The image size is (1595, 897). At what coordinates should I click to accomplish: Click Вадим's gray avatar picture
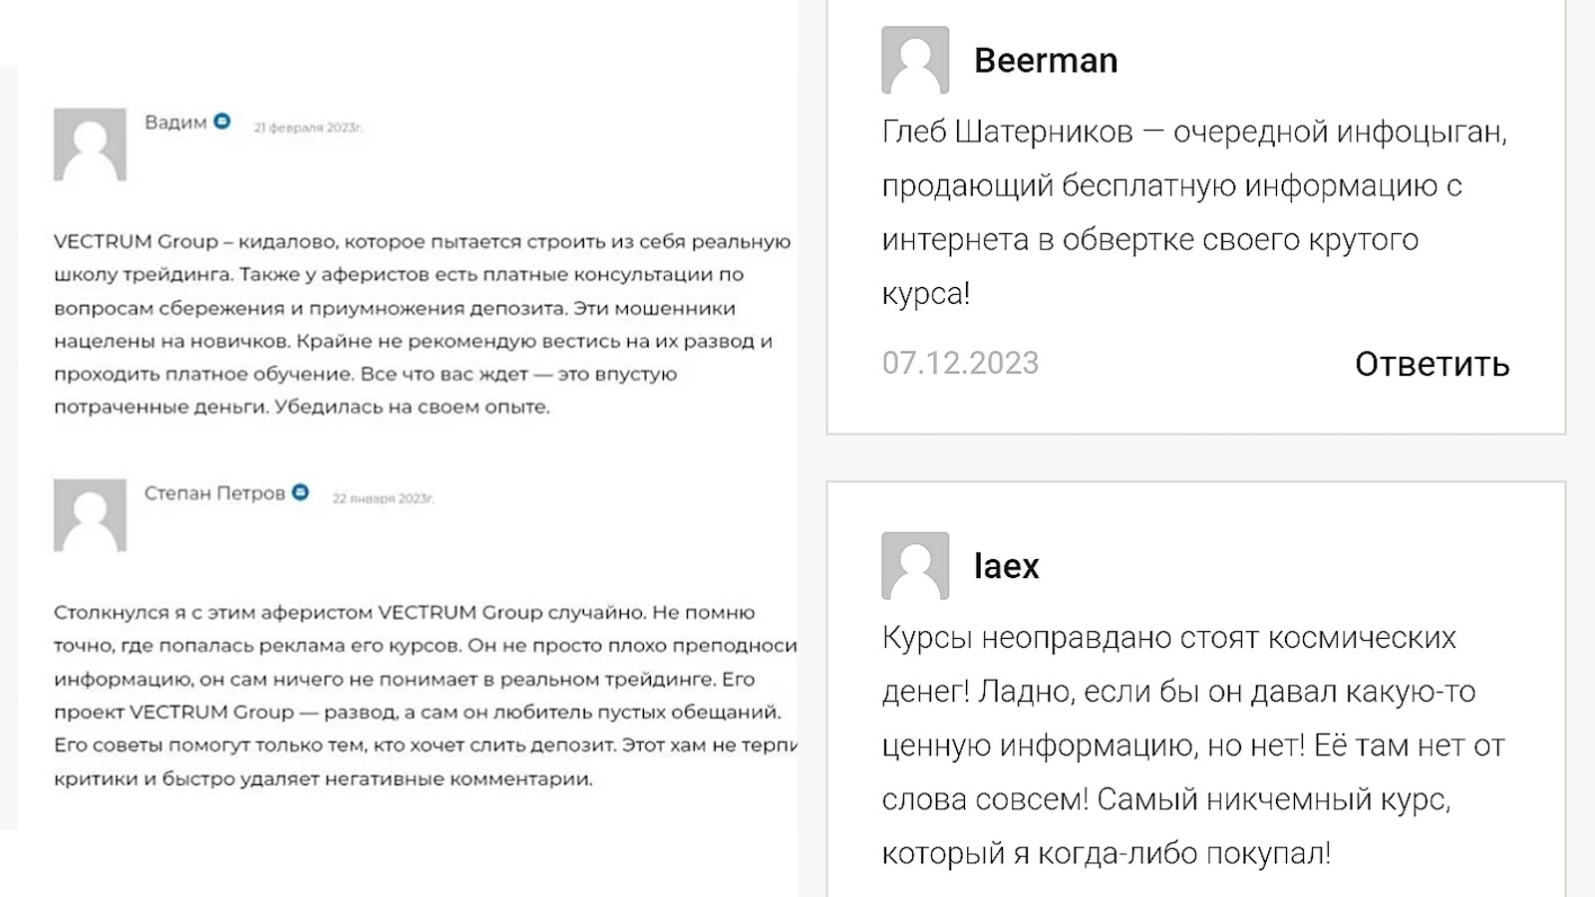90,145
